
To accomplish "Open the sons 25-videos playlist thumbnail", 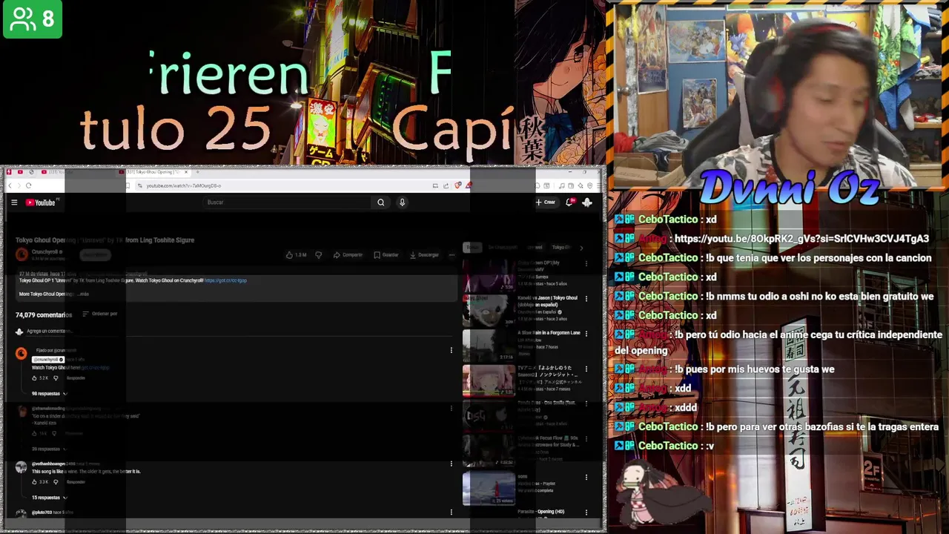I will [x=489, y=488].
